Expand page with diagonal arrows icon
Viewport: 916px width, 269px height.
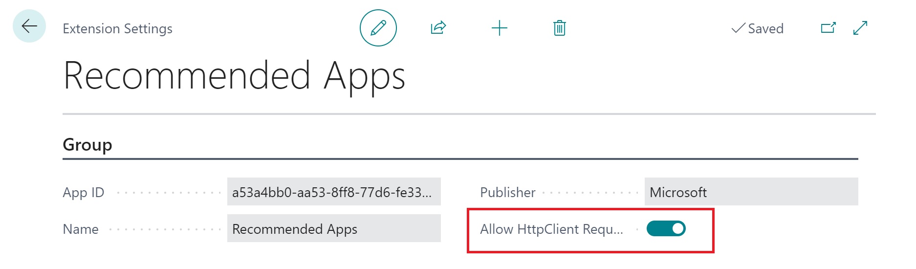click(860, 28)
